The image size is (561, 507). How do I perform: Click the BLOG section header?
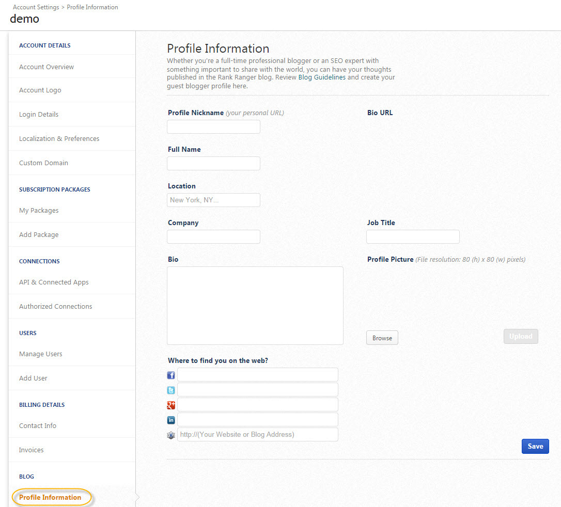coord(26,477)
